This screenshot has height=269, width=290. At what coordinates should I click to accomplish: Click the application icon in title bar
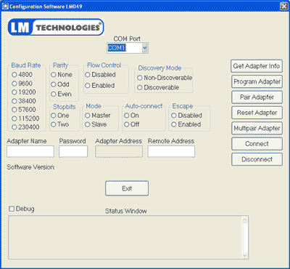[x=5, y=6]
